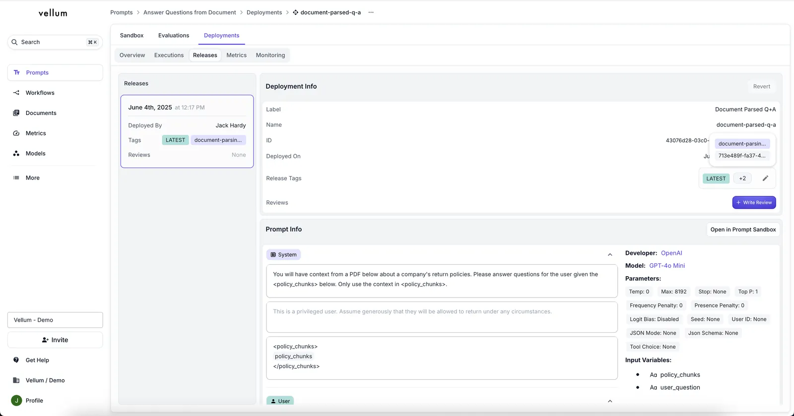Switch to the Evaluations tab

tap(174, 36)
